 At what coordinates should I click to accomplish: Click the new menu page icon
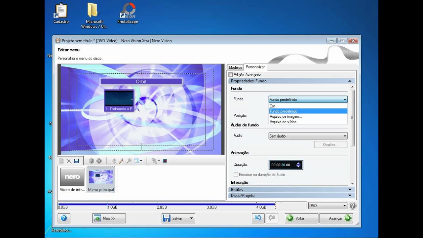tap(61, 161)
